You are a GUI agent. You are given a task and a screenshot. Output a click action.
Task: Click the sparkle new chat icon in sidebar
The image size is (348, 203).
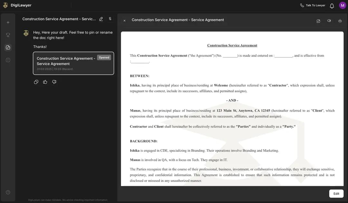8,22
